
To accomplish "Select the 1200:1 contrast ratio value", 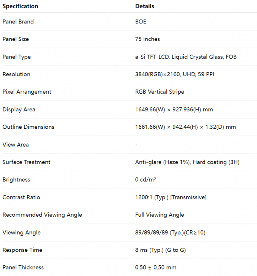I will point(171,197).
